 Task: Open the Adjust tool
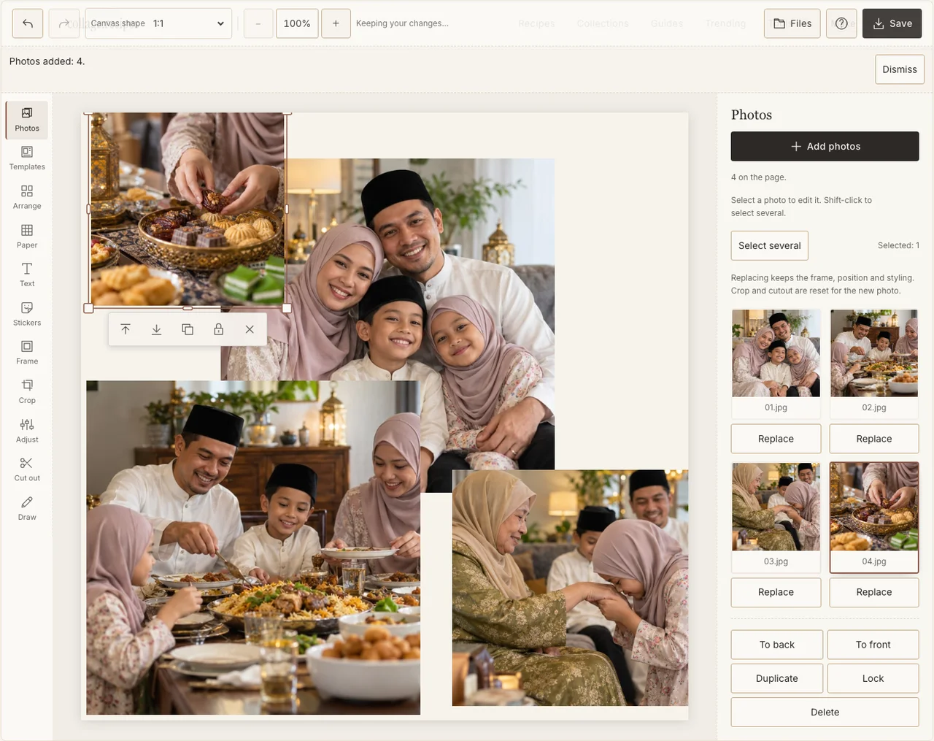click(27, 431)
